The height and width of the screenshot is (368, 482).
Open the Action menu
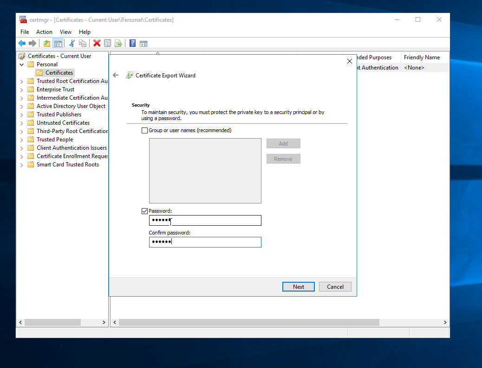44,32
